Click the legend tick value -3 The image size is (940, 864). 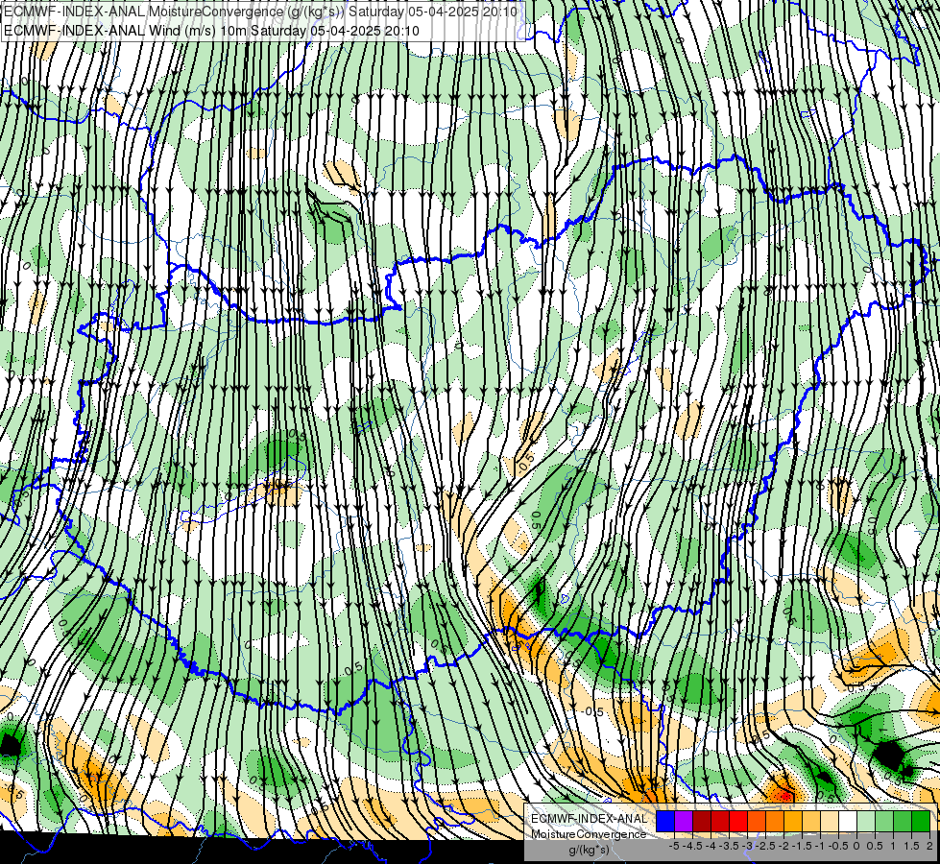coord(747,846)
